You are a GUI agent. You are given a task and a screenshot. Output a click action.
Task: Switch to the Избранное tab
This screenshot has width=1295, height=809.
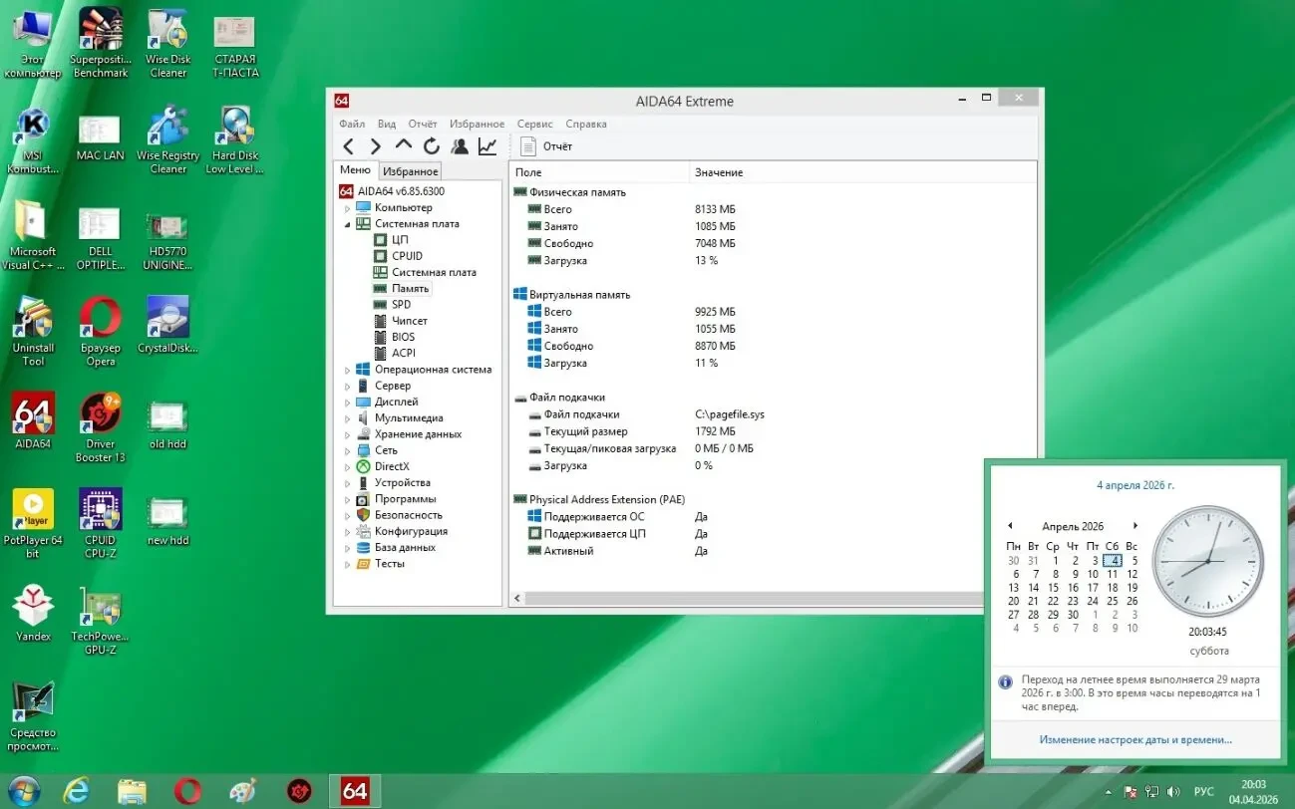click(x=411, y=171)
